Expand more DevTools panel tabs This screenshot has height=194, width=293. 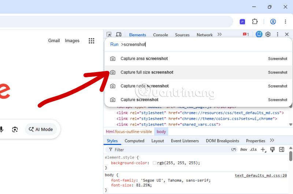point(219,34)
